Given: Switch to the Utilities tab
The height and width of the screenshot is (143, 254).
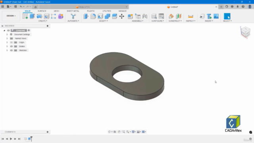Looking at the screenshot, I should (107, 11).
